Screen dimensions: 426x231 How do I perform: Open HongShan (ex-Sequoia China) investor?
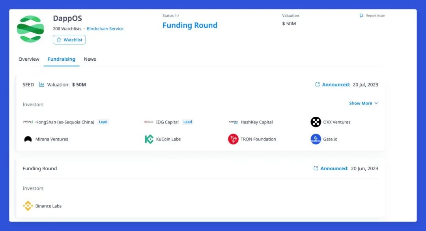(x=65, y=122)
